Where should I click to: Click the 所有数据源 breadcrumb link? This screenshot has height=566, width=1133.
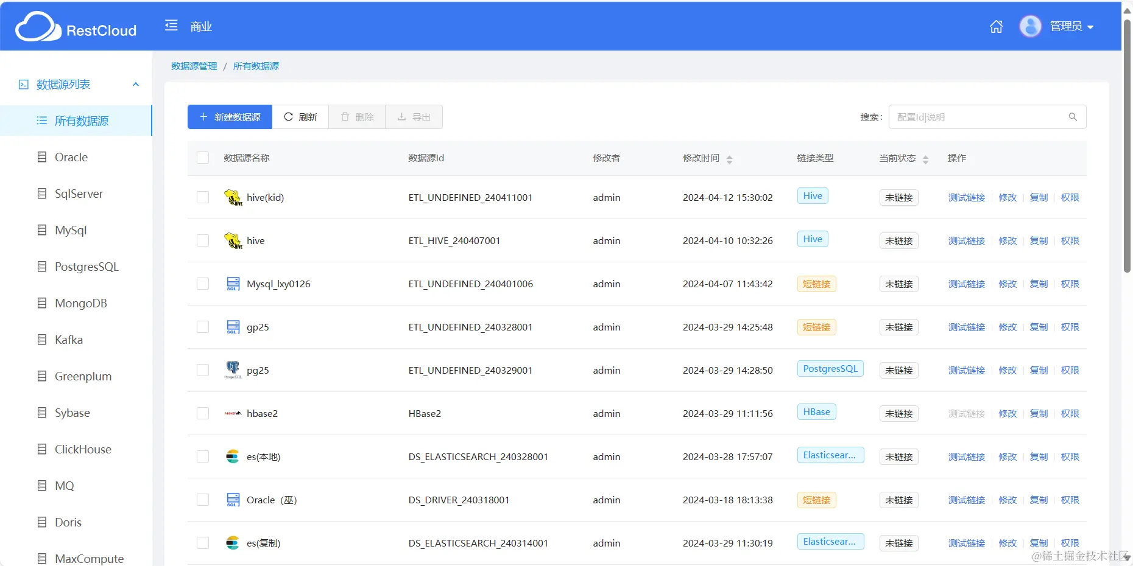pos(256,66)
